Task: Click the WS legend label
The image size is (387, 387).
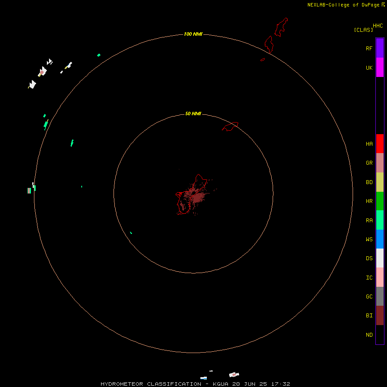Action: point(369,239)
